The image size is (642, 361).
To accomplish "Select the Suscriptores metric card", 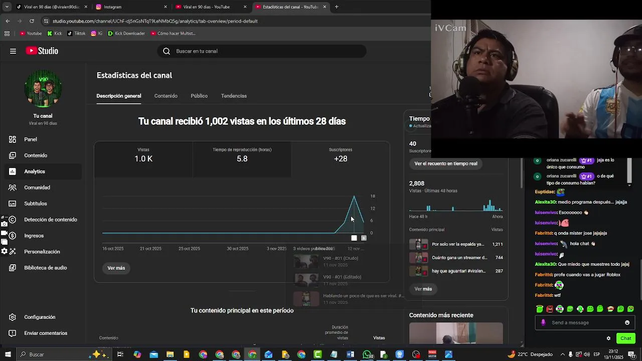I will coord(341,159).
